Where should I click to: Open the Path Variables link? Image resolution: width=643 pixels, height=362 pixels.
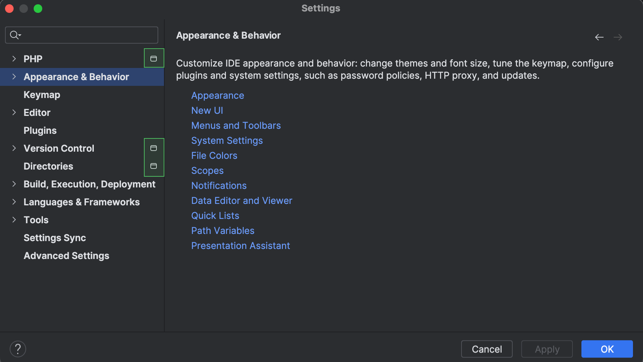[223, 230]
